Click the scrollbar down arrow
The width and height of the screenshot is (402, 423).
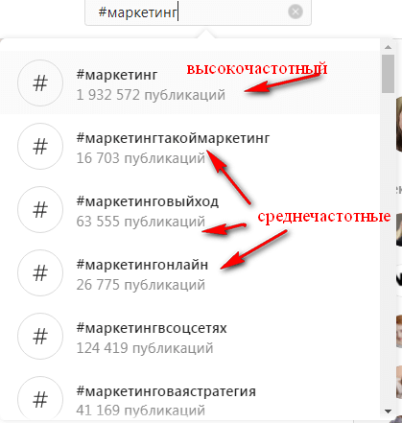coord(388,411)
